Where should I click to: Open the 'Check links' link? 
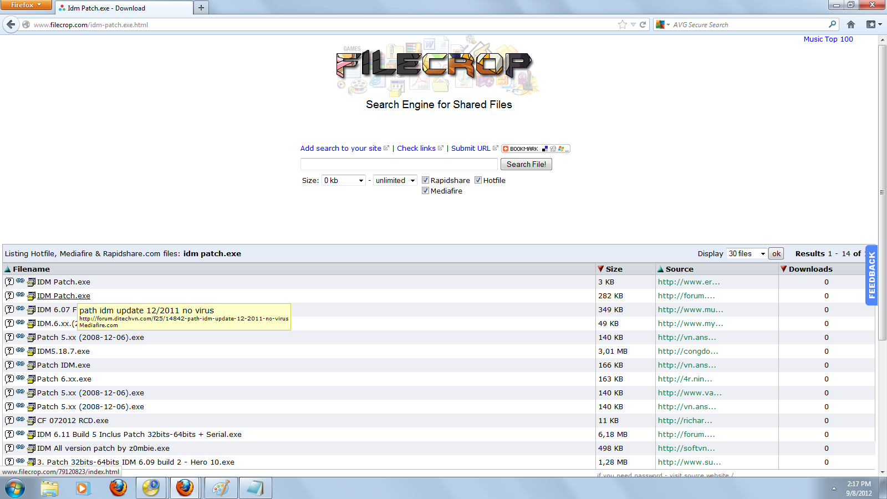(416, 148)
